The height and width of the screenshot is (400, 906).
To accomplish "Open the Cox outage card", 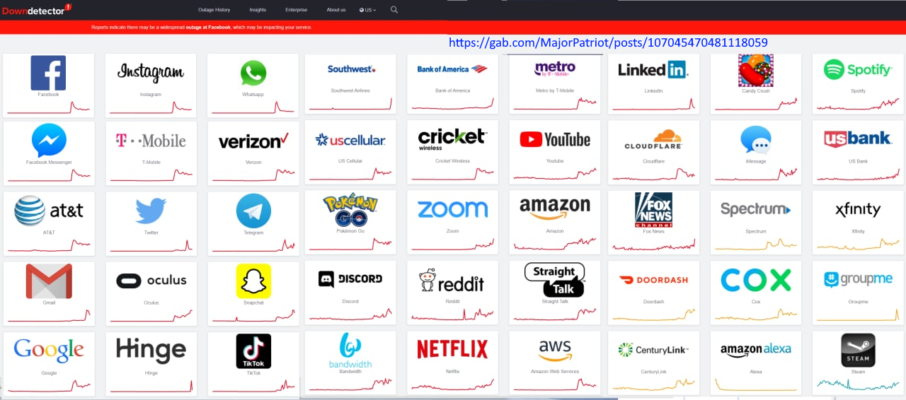I will coord(756,293).
